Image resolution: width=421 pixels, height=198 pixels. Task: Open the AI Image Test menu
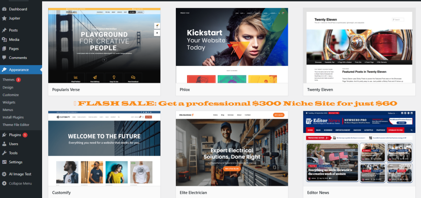21,174
